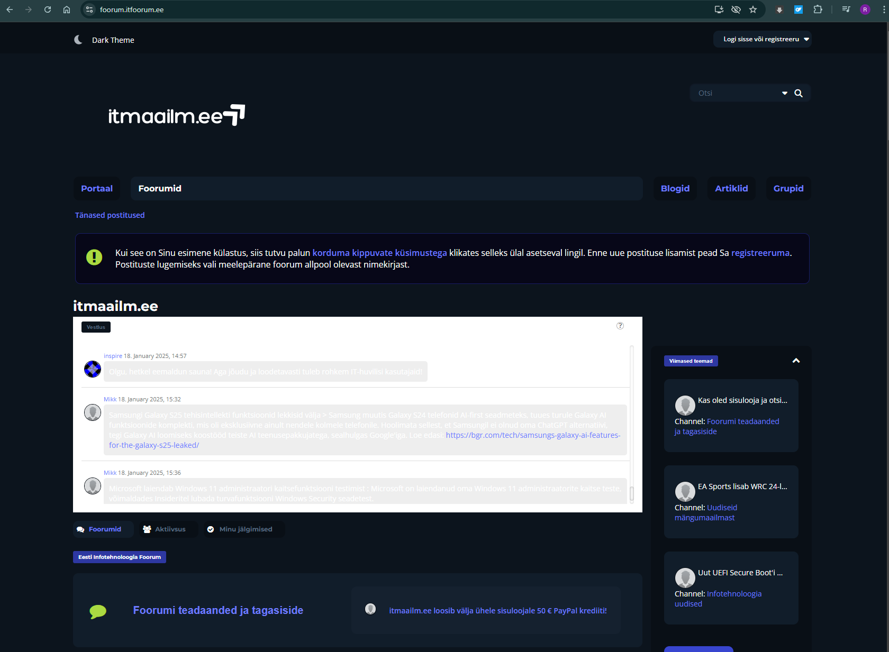The height and width of the screenshot is (652, 889).
Task: Open topic EA Sports lisab WRC 24-l...
Action: tap(742, 486)
